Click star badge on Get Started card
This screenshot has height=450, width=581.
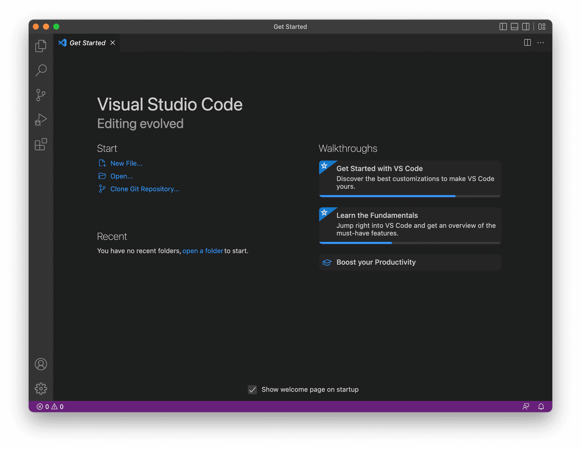click(324, 166)
